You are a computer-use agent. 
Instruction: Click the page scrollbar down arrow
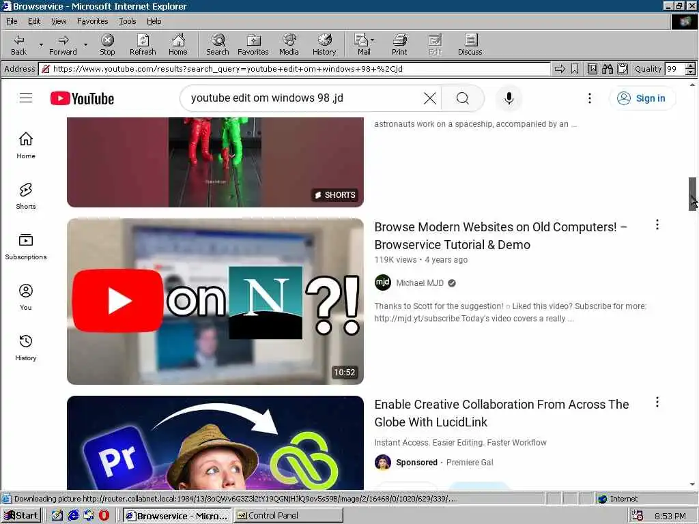tap(692, 484)
